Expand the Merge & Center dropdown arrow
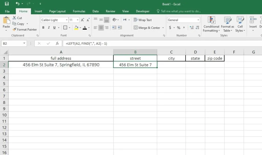 click(x=163, y=28)
